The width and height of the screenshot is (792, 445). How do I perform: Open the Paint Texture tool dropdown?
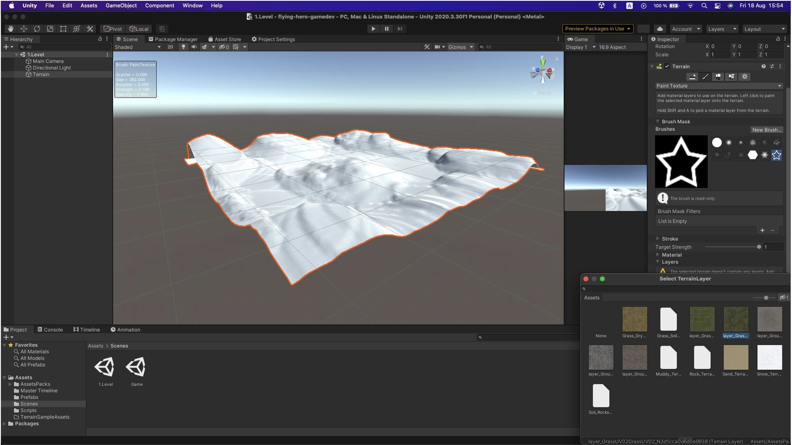pos(718,86)
